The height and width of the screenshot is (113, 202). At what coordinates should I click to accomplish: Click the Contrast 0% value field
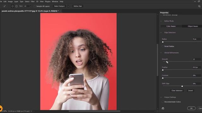(x=197, y=75)
